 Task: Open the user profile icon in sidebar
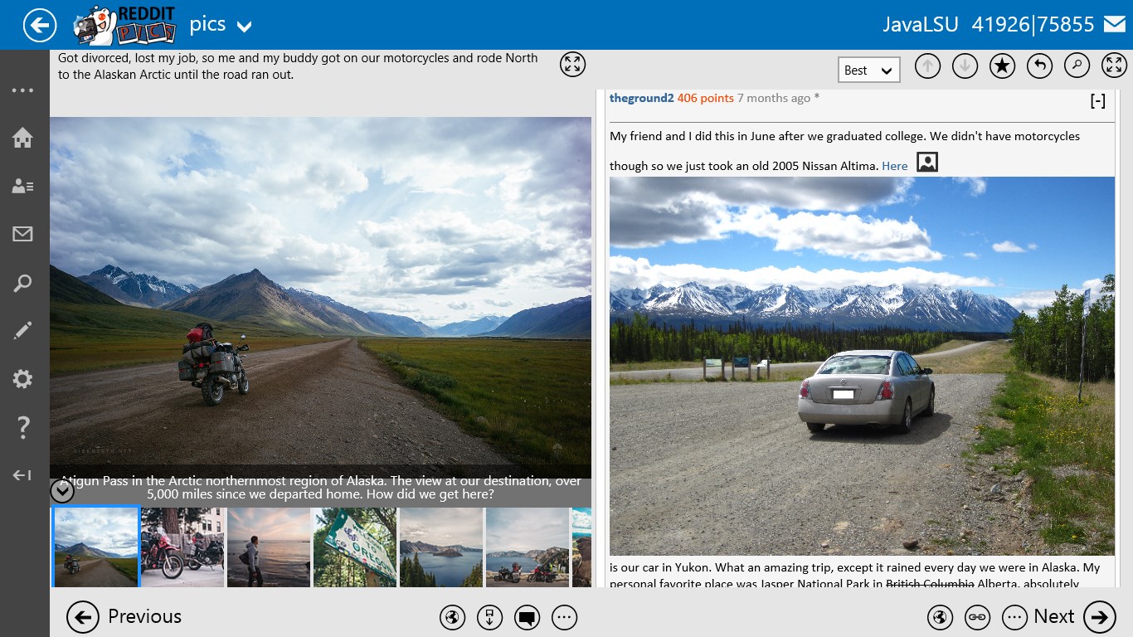pyautogui.click(x=22, y=186)
